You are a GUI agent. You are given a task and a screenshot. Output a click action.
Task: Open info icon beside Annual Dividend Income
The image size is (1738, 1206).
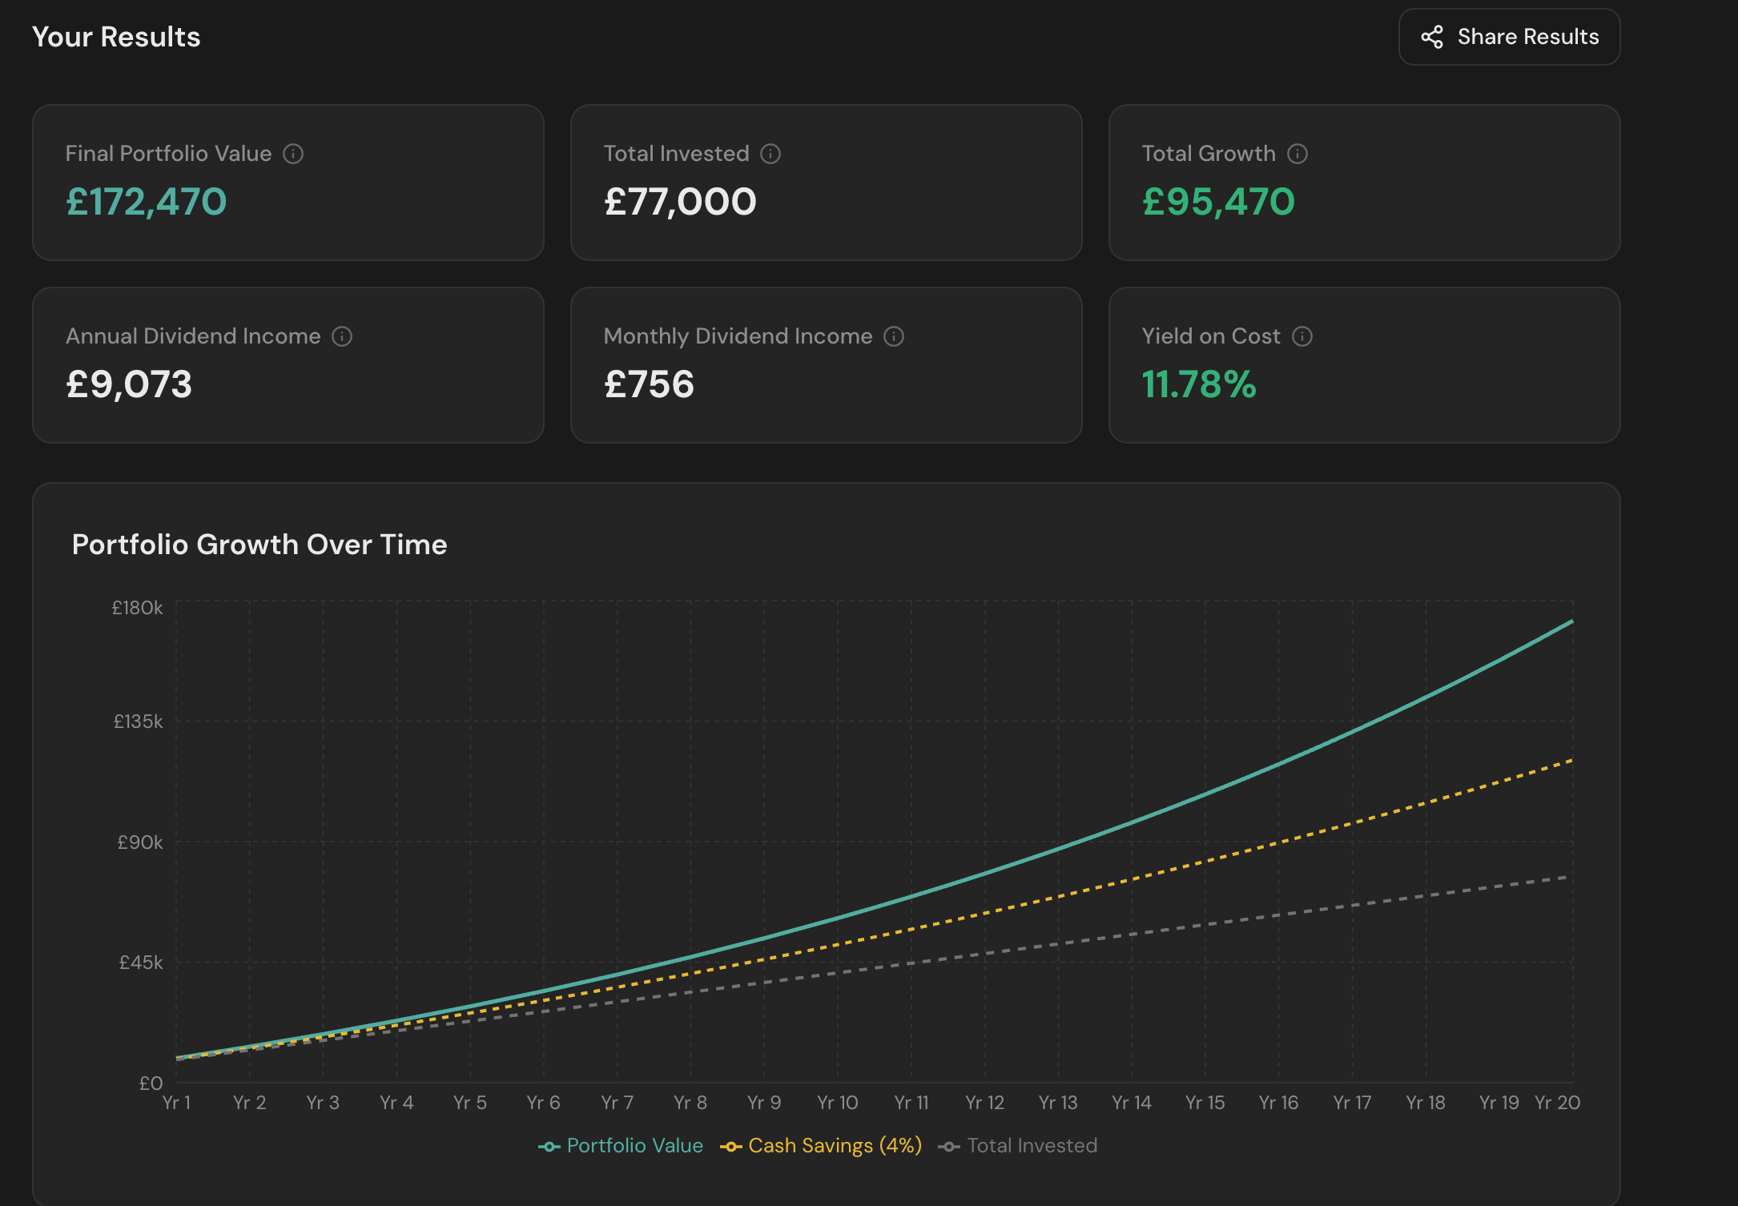click(x=342, y=336)
